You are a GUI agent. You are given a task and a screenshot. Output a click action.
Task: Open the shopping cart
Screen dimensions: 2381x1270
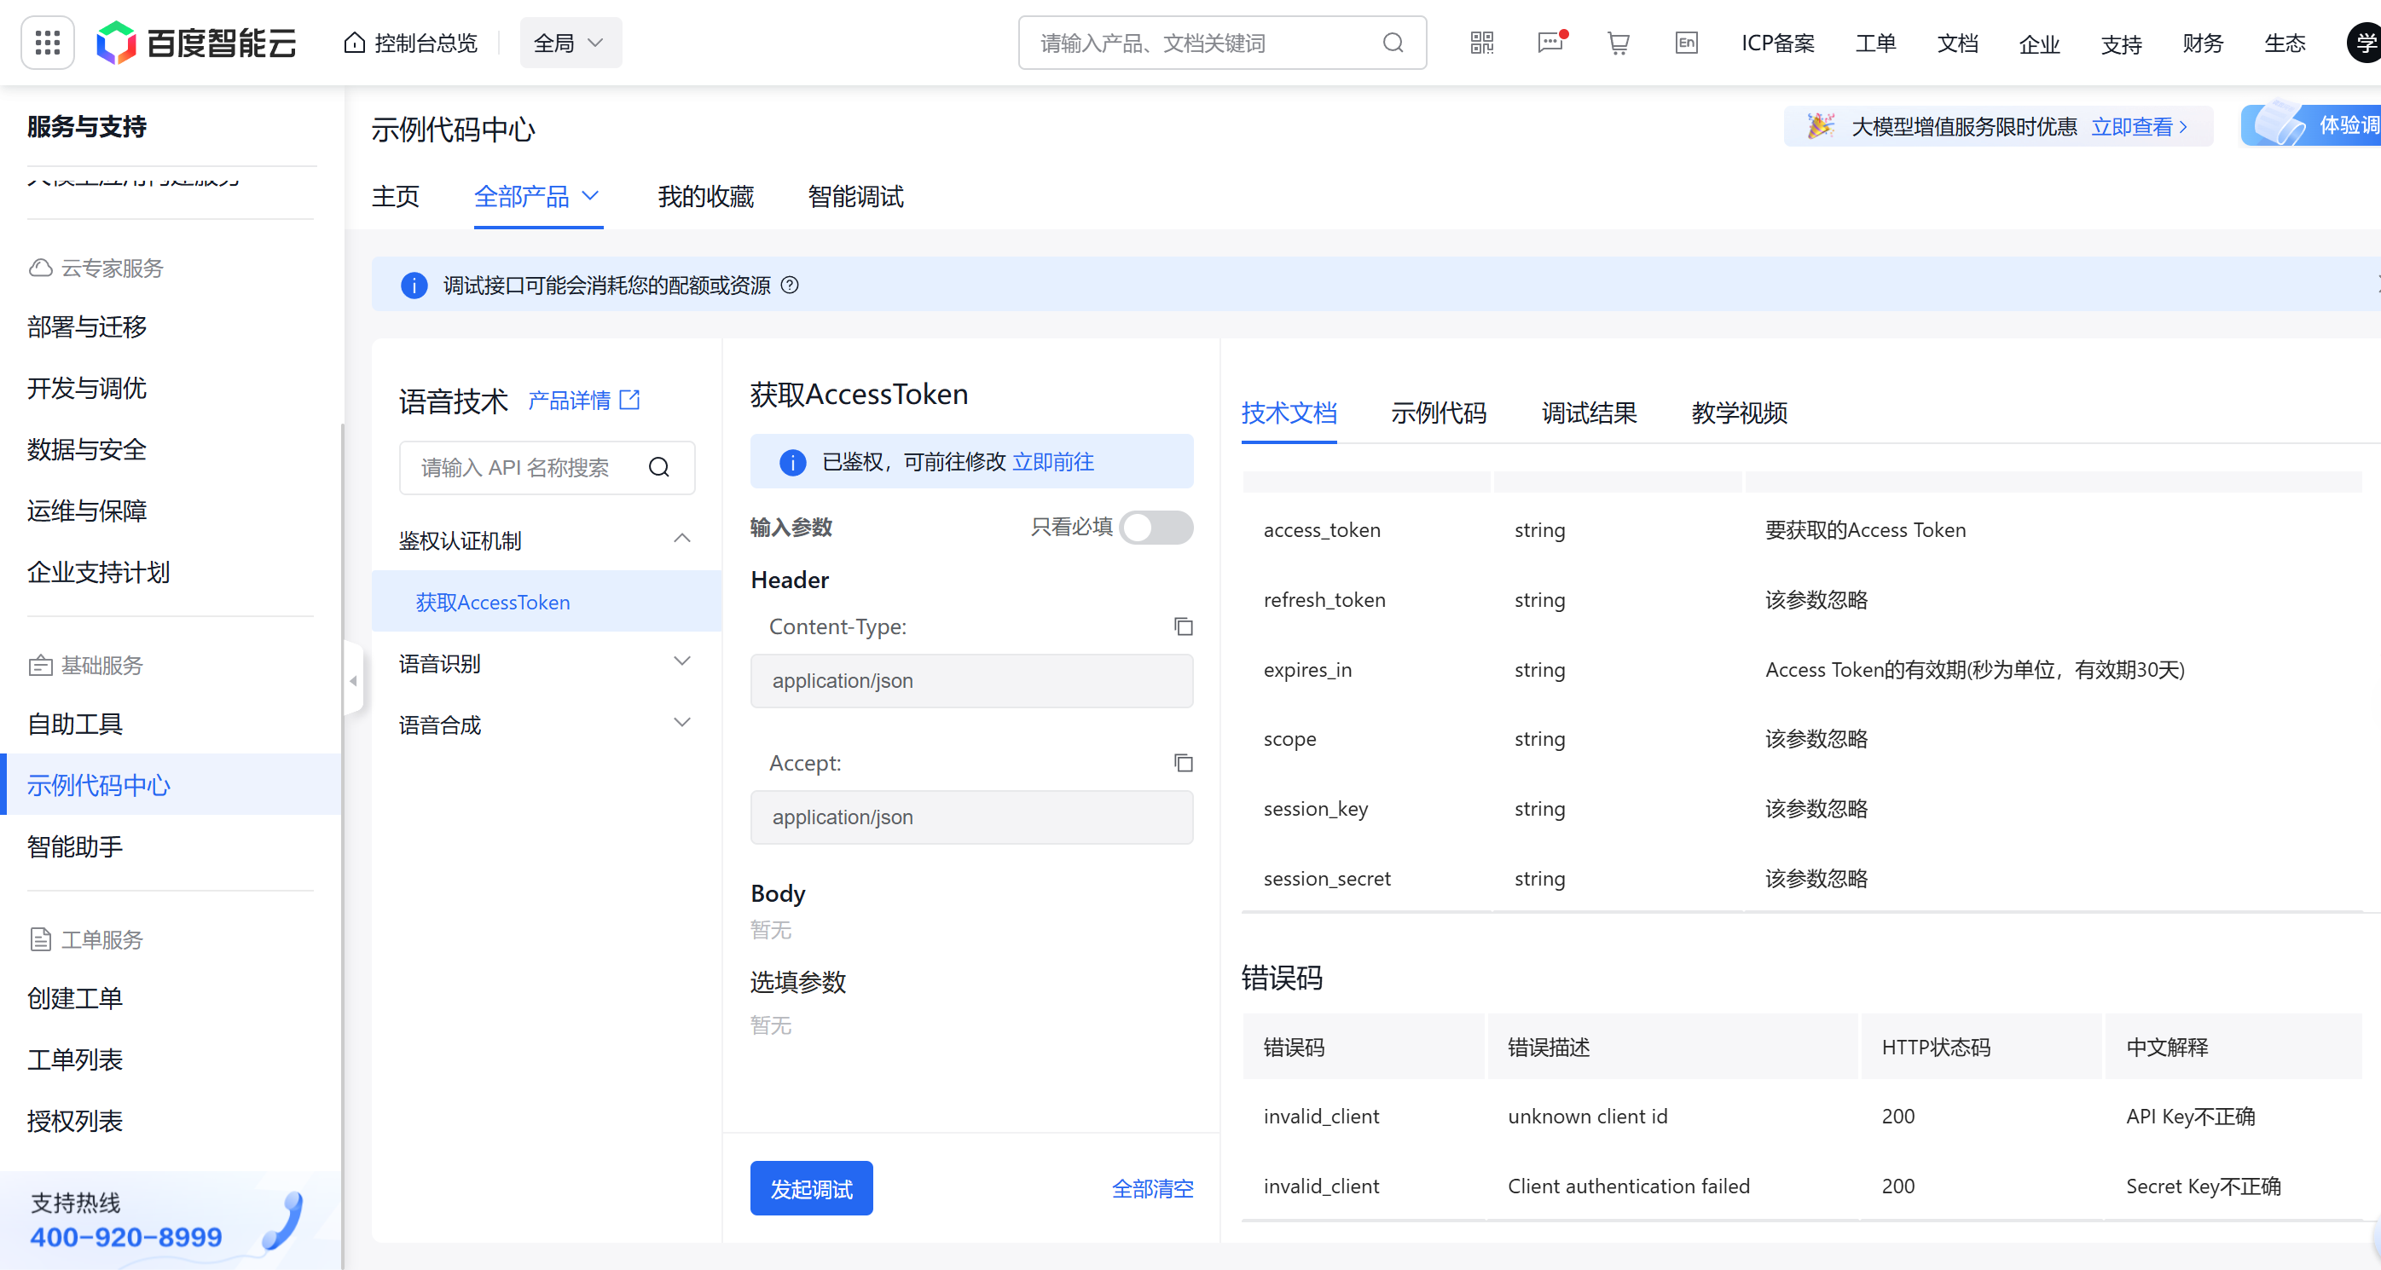pos(1618,43)
